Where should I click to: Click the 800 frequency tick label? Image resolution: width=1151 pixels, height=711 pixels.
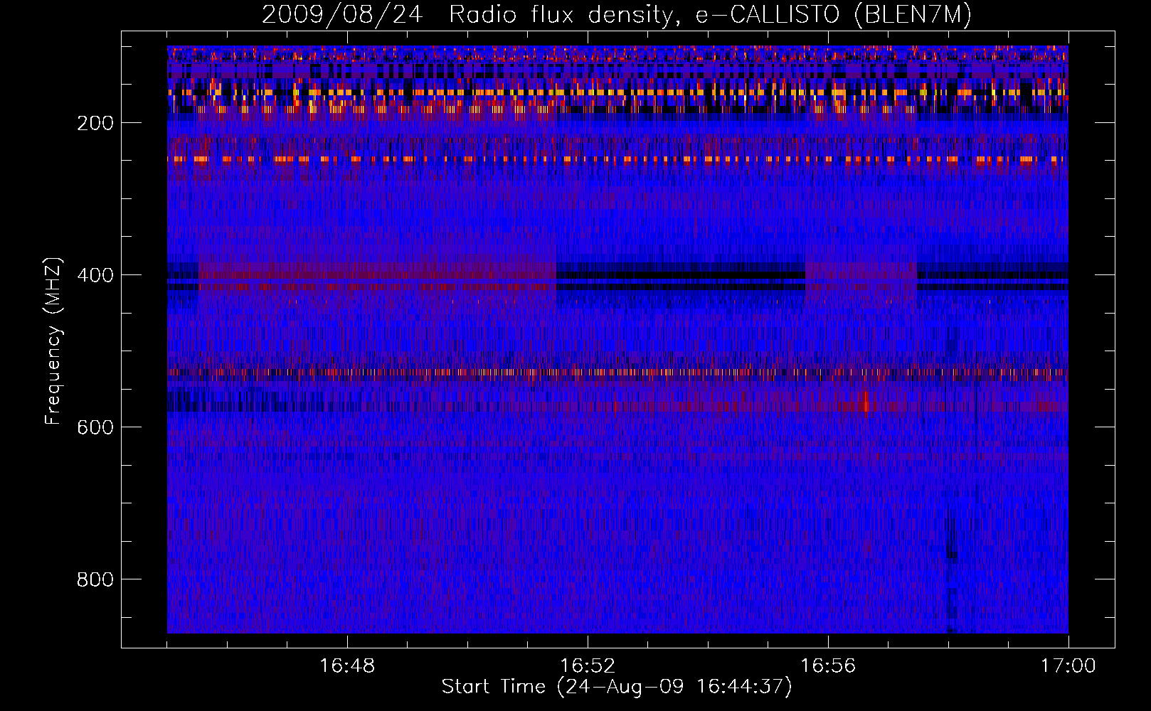tap(95, 579)
